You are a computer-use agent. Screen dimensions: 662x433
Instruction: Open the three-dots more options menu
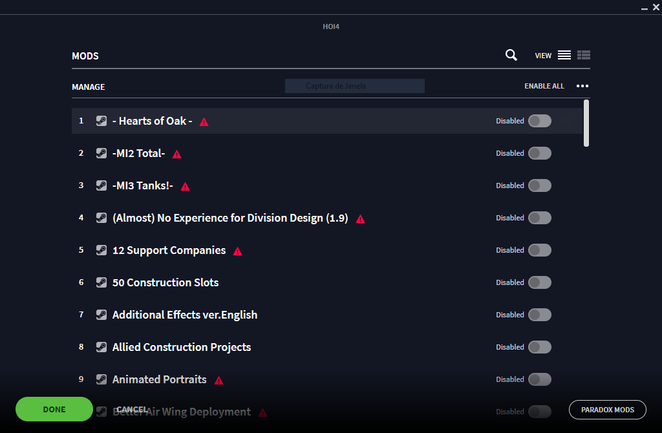(582, 86)
